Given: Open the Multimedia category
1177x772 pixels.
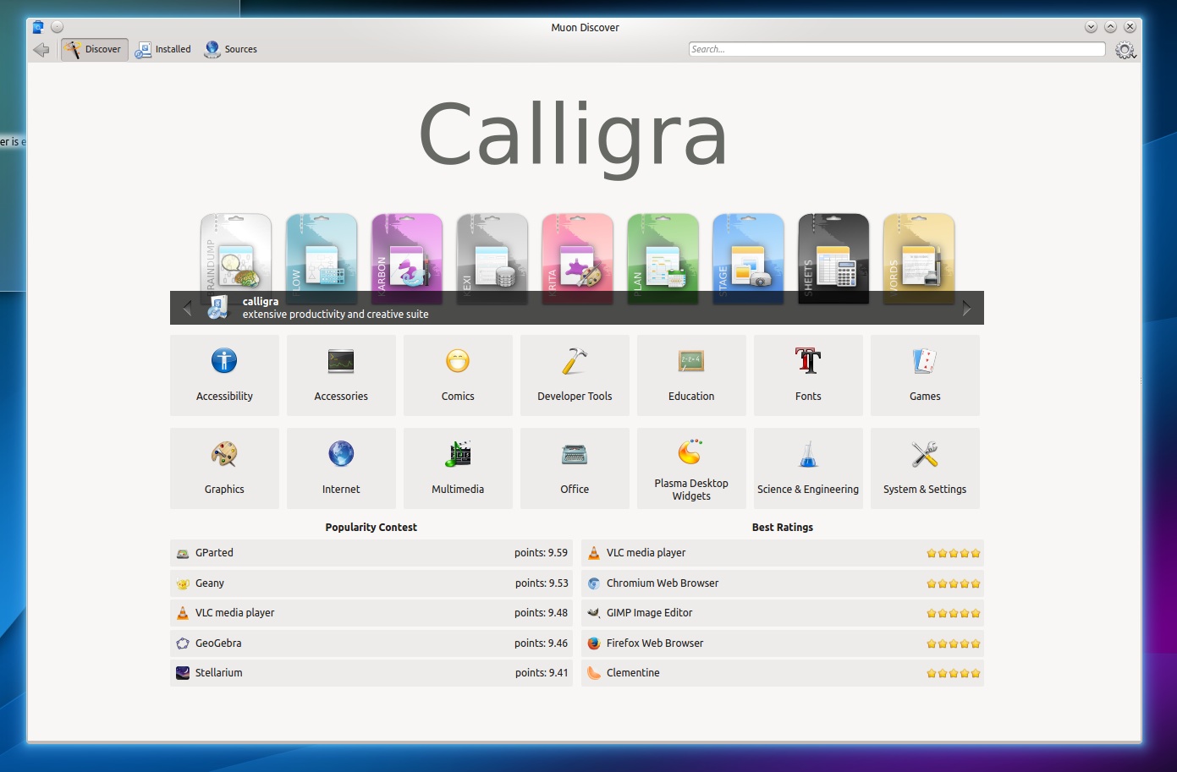Looking at the screenshot, I should [458, 468].
